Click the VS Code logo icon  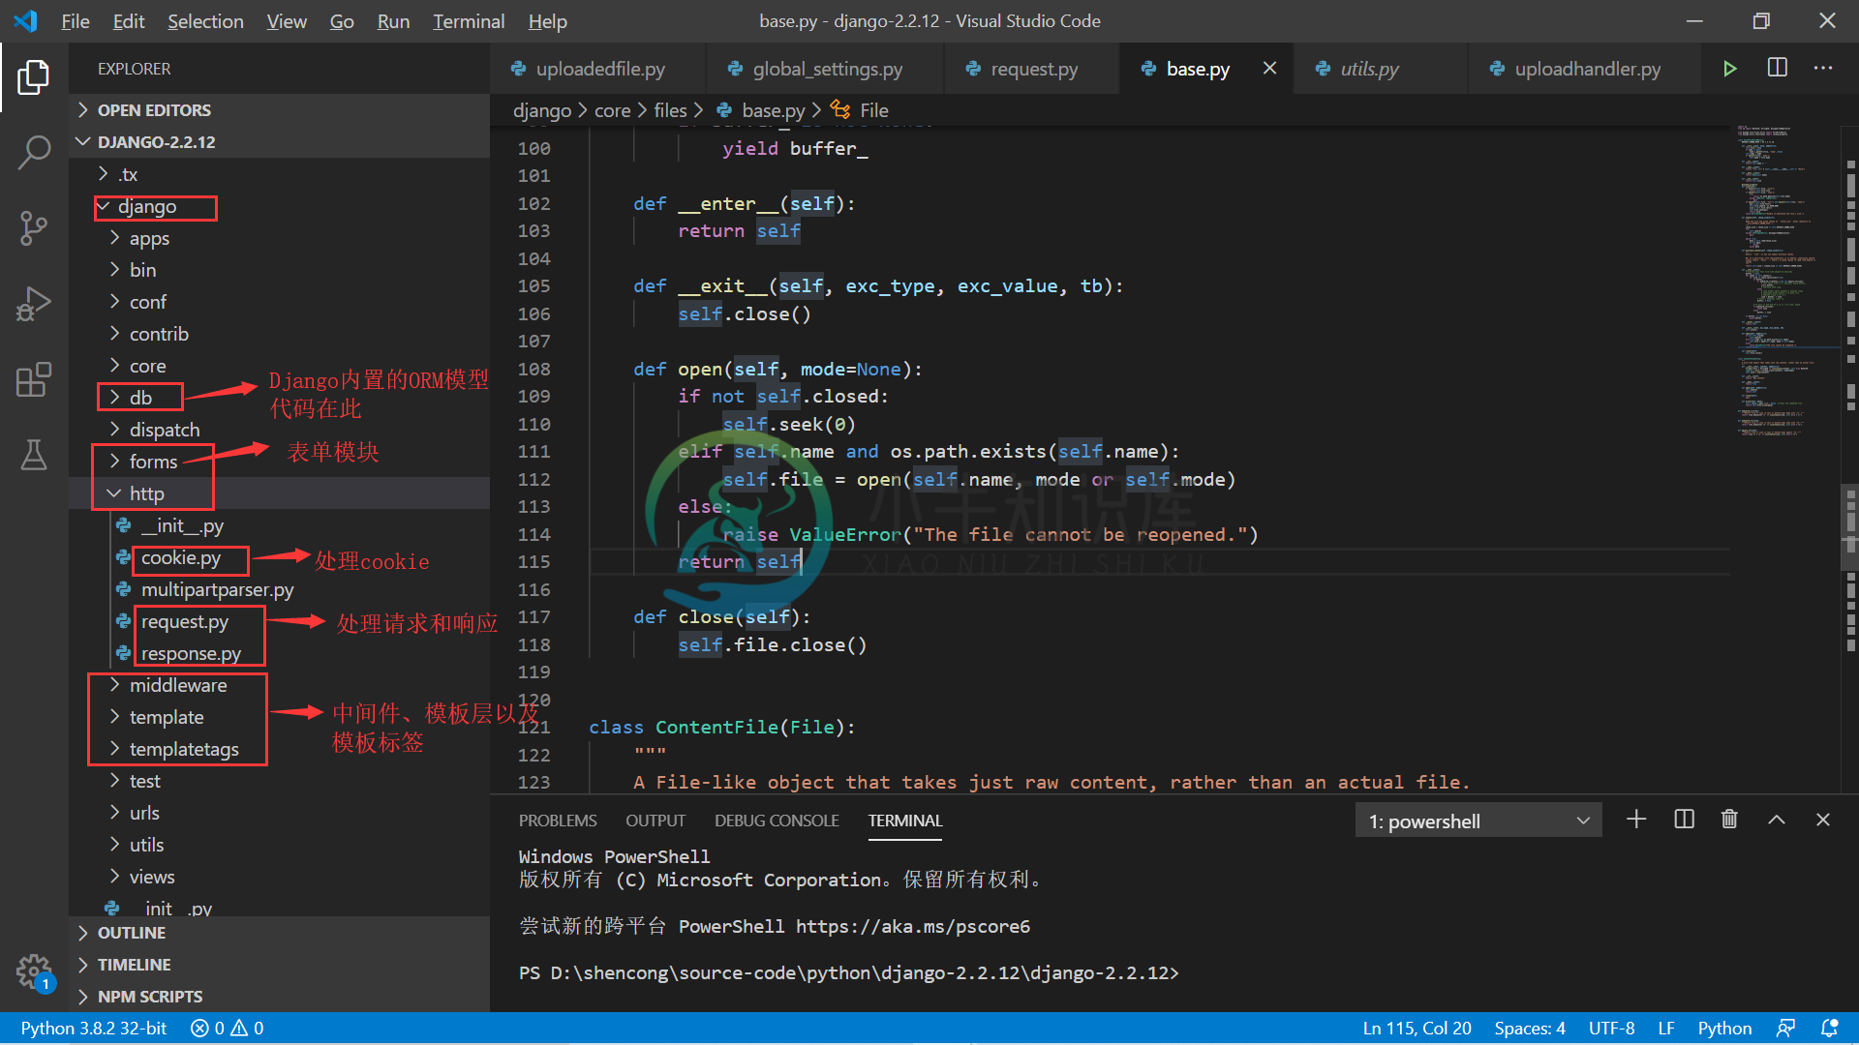26,21
